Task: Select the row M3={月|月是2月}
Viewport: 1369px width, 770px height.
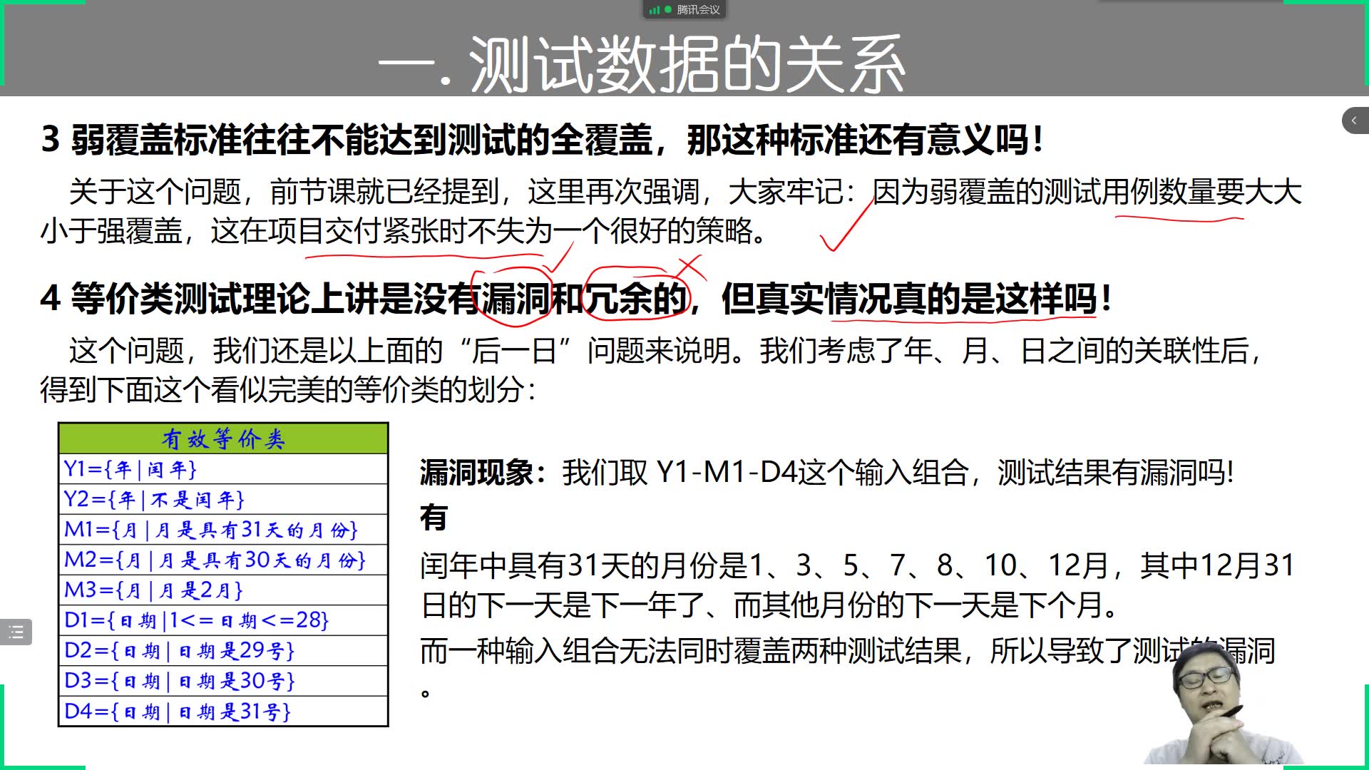Action: click(x=223, y=590)
